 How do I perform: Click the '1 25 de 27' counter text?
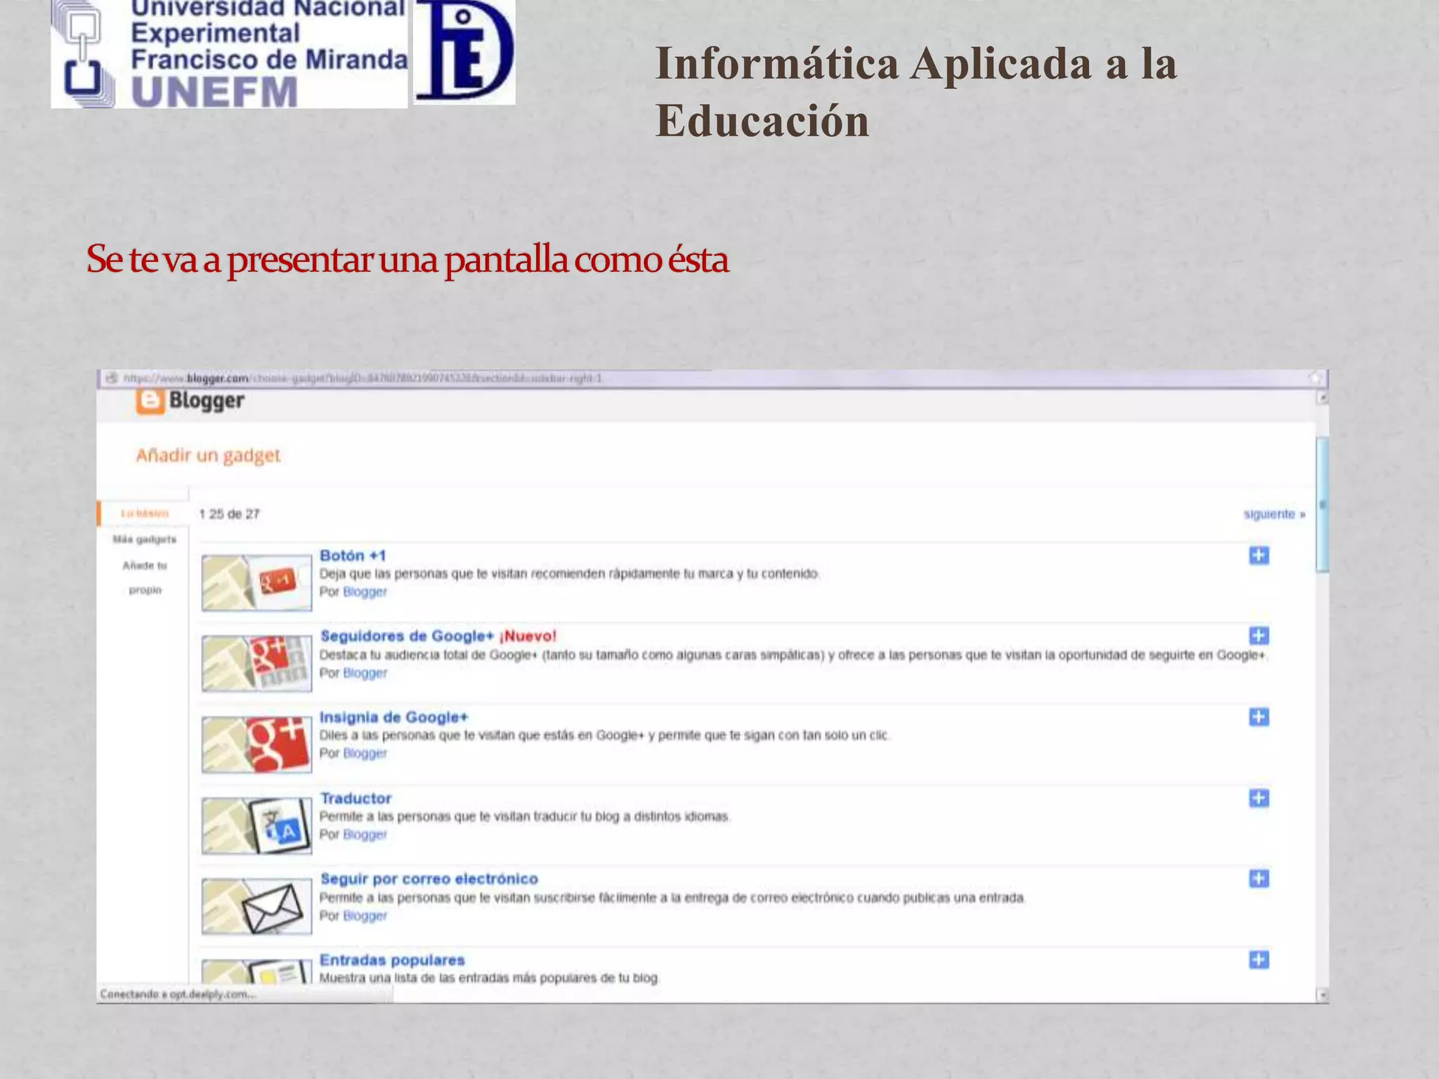click(x=229, y=514)
